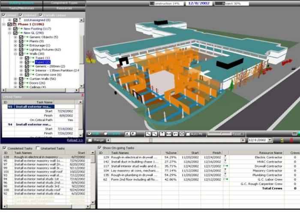Enable the Unstarted Tasks checkbox
Screen dimensions: 300x214
[x=38, y=148]
